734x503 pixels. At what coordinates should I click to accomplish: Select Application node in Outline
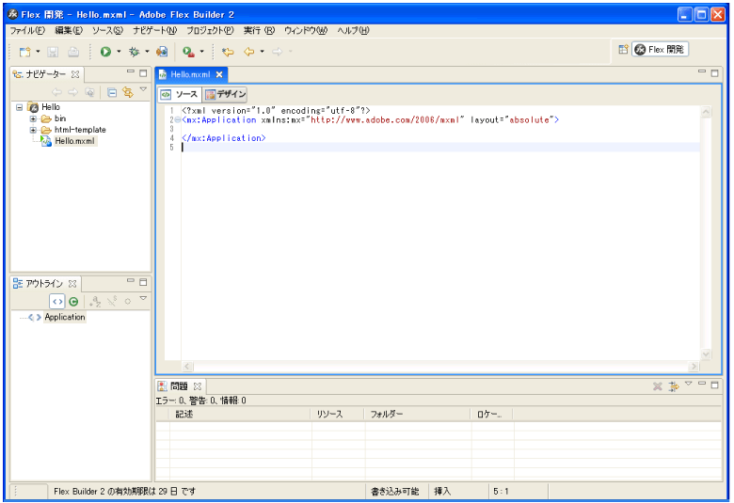click(x=65, y=317)
